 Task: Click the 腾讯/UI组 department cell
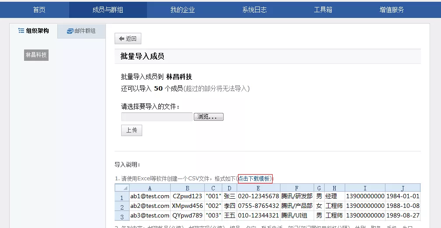coord(297,215)
